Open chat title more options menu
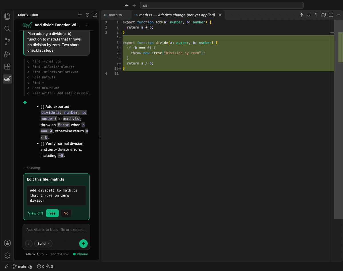This screenshot has width=343, height=271. pyautogui.click(x=87, y=25)
